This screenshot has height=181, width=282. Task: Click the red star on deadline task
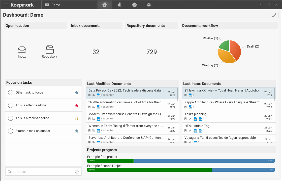(x=77, y=105)
